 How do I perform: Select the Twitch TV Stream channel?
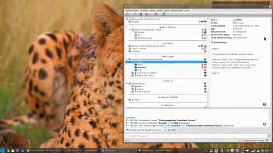139,49
